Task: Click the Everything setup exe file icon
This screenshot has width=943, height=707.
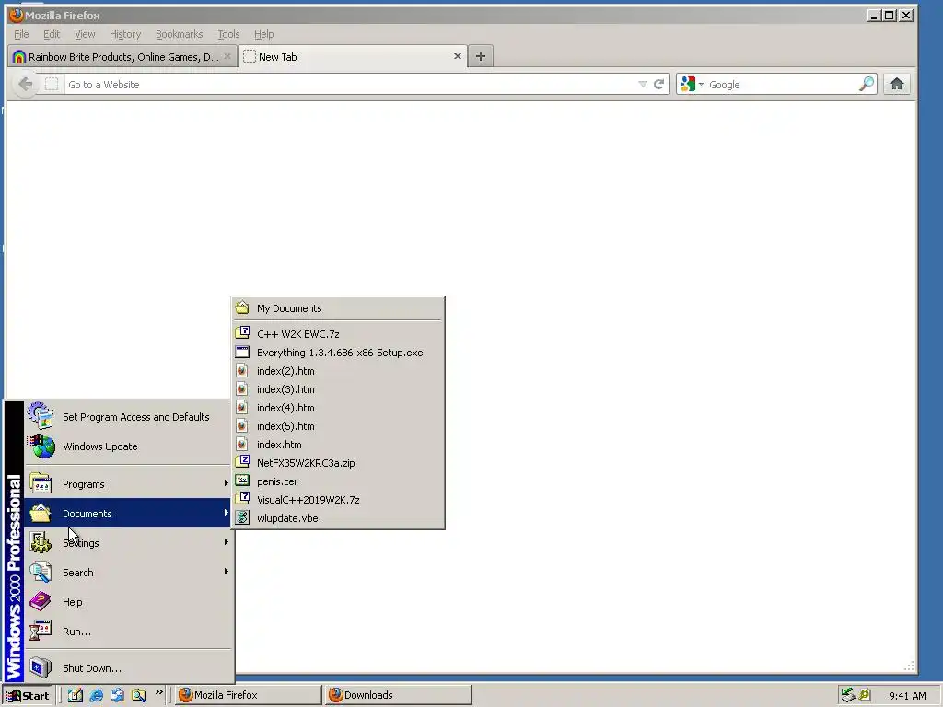Action: [x=242, y=353]
